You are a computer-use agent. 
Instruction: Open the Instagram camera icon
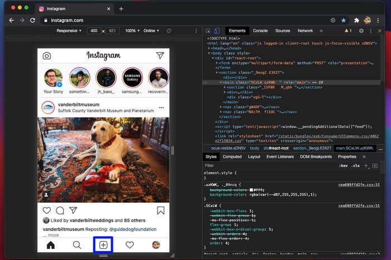tap(46, 56)
